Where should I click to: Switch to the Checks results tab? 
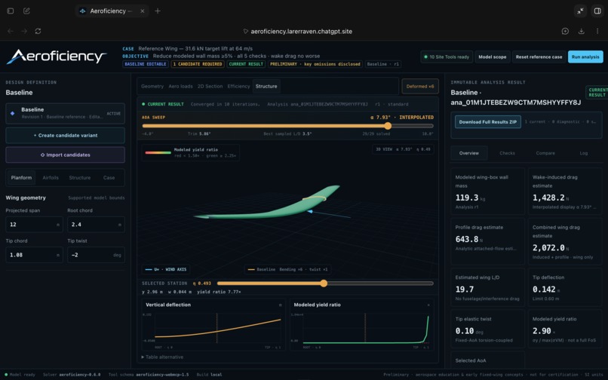coord(507,153)
